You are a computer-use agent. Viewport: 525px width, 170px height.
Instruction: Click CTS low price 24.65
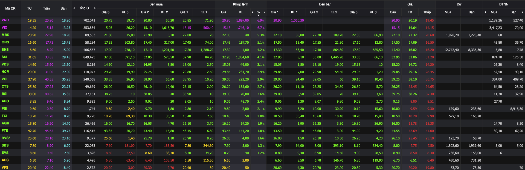coord(430,87)
